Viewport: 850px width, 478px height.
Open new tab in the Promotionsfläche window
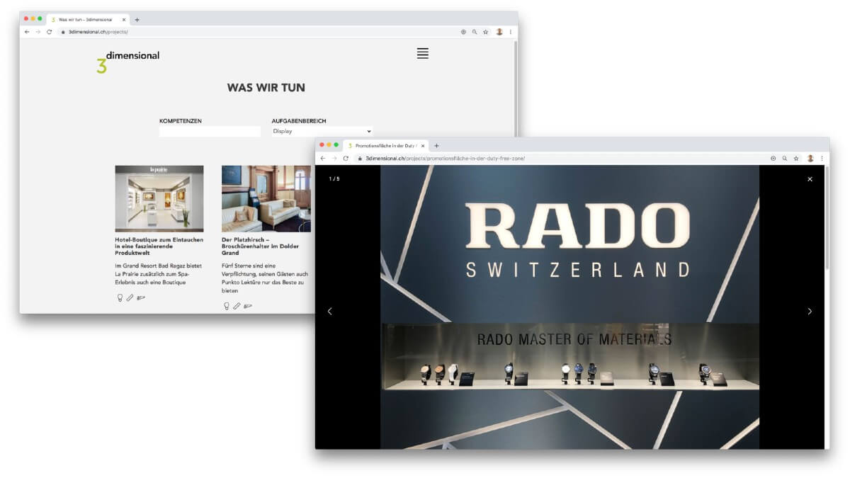coord(436,146)
